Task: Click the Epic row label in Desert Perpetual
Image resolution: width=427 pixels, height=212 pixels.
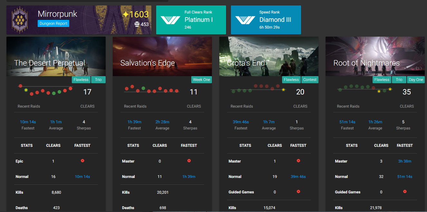Action: 19,161
